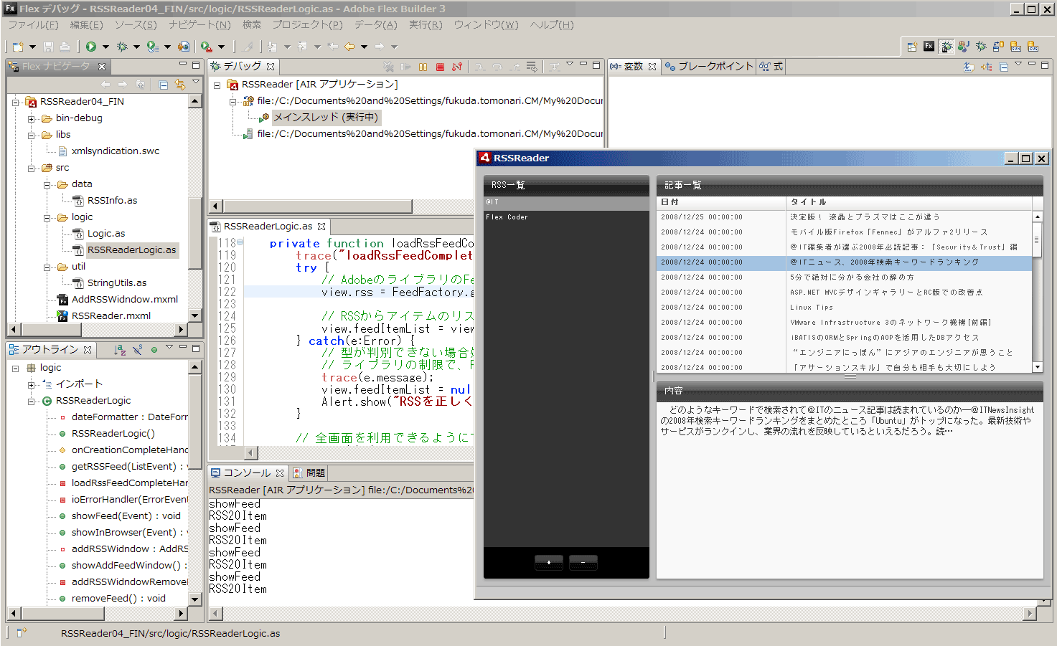Switch to the 式 tab
Screen dimensions: 1057x646
click(x=772, y=67)
